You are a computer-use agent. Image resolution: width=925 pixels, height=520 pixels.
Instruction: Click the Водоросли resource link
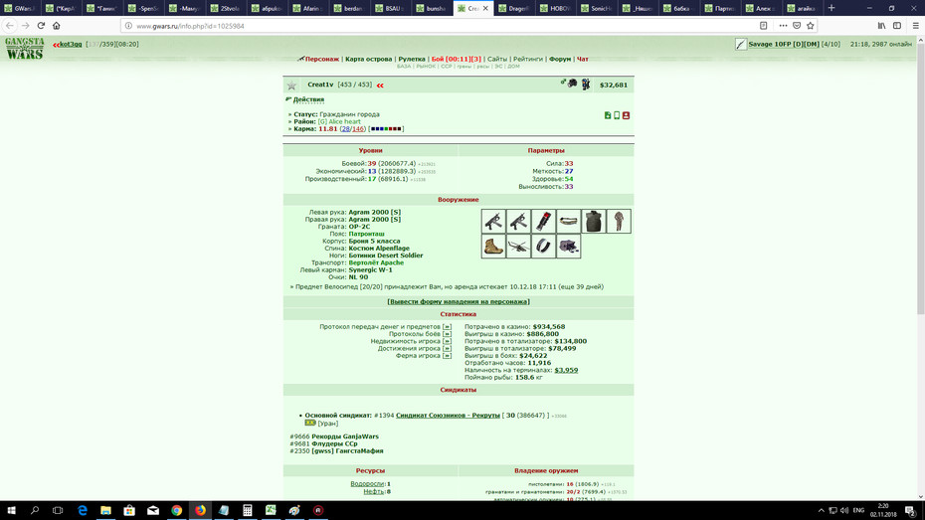368,484
